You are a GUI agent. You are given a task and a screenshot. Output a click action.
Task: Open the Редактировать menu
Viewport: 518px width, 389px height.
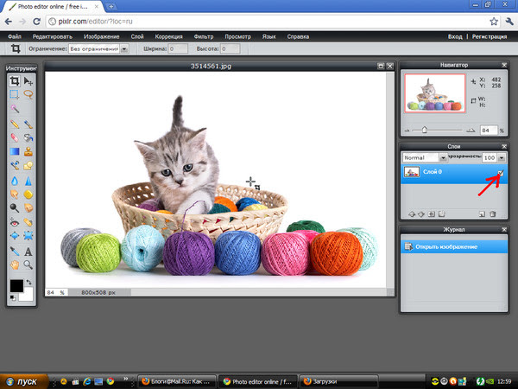pos(53,36)
